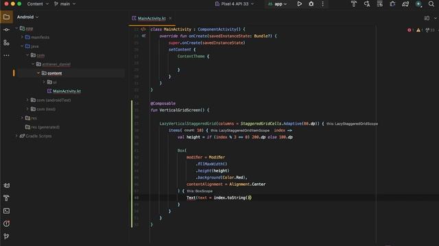Open the Problems tool window
The width and height of the screenshot is (439, 246).
coord(6,223)
